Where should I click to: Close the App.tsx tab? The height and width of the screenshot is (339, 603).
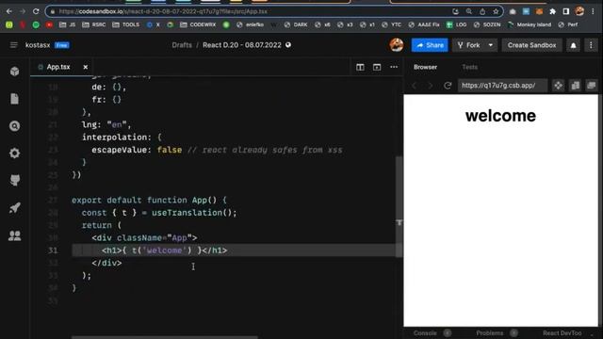pyautogui.click(x=86, y=67)
